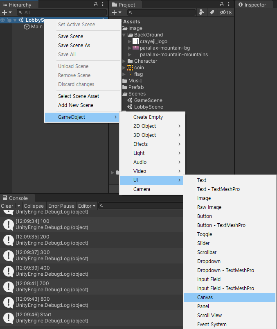277x329 pixels.
Task: Open the Clear options dropdown arrow
Action: [x=19, y=206]
